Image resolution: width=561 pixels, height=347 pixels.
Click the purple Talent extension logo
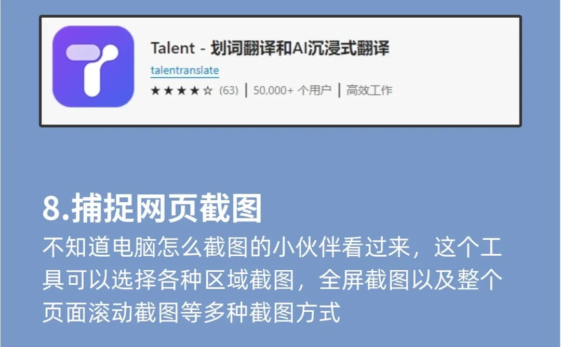click(x=93, y=66)
